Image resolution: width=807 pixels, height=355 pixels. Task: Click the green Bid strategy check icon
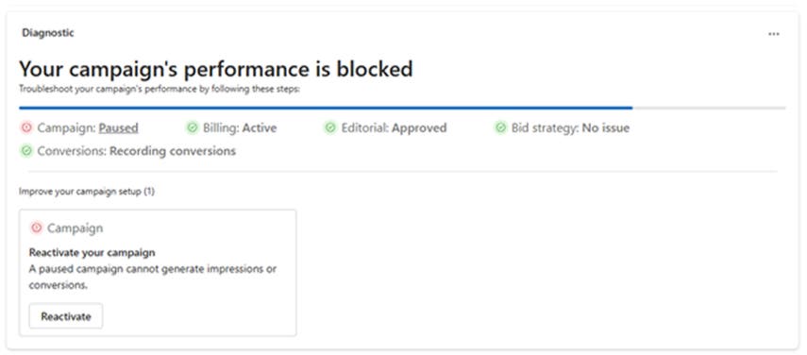click(500, 127)
